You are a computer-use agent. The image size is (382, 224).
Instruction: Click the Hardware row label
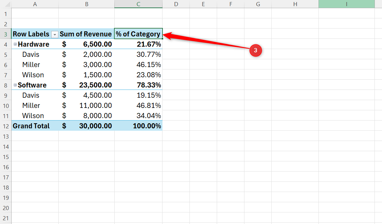coord(33,44)
